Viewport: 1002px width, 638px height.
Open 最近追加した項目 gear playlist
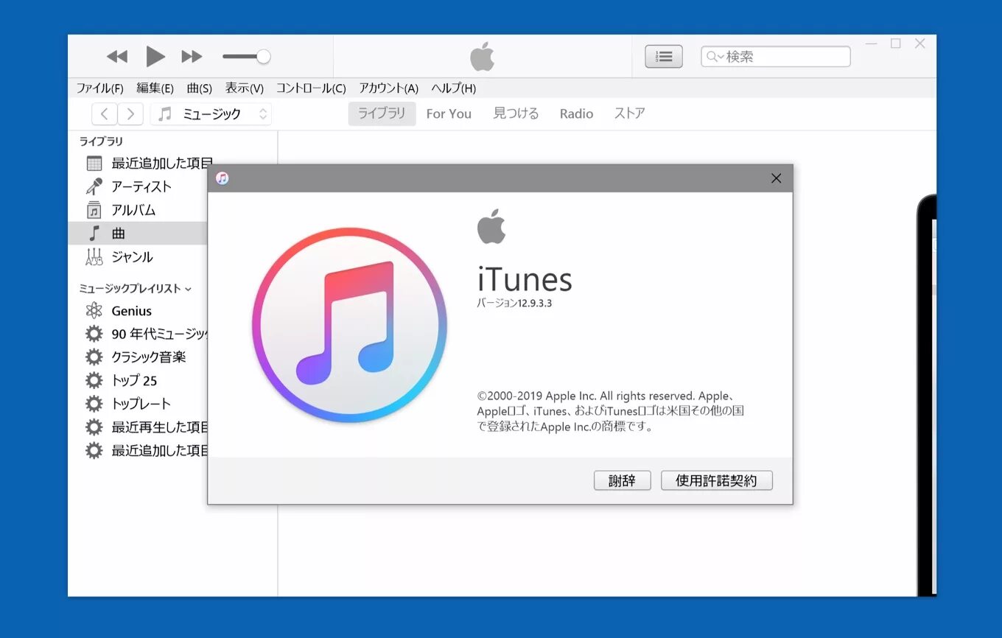tap(94, 450)
